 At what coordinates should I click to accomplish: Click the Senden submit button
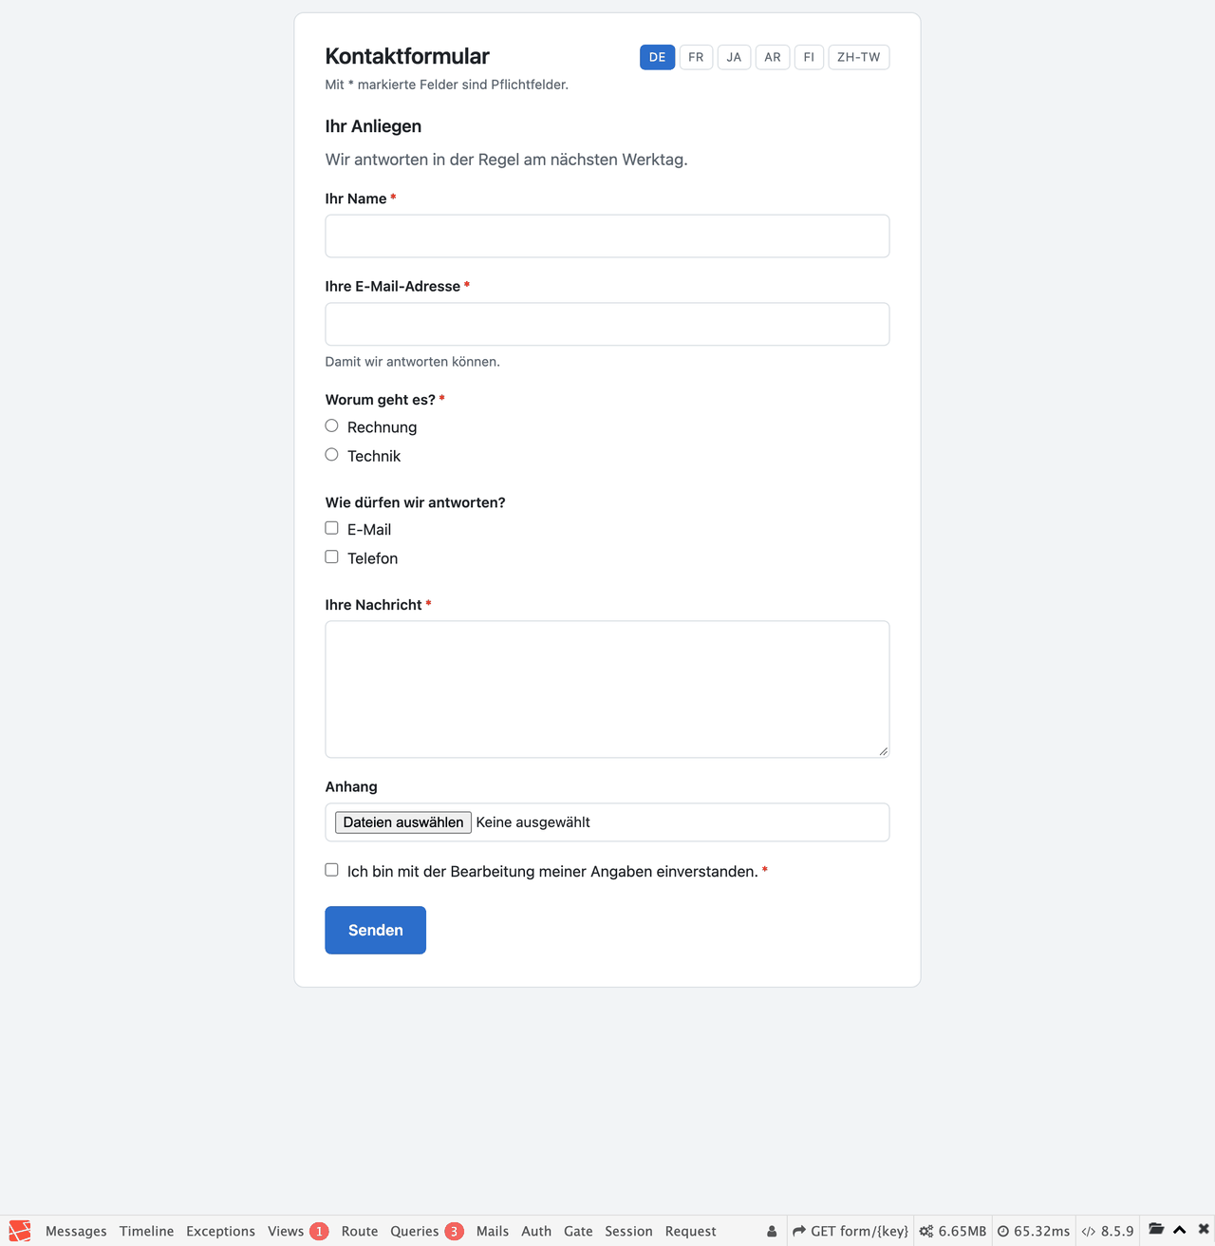(x=375, y=930)
